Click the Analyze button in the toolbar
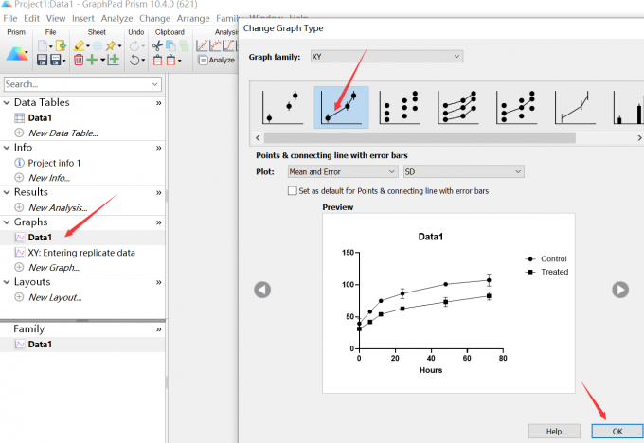The height and width of the screenshot is (443, 644). (x=217, y=60)
